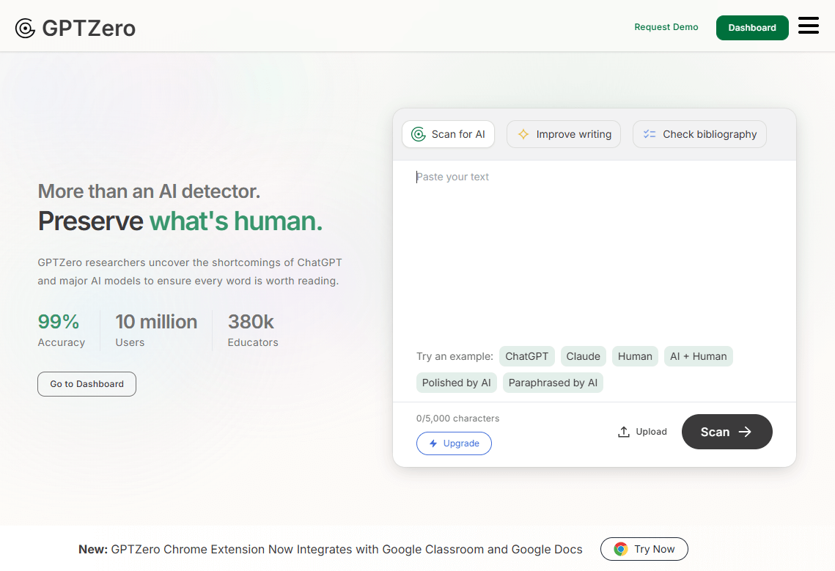Viewport: 835px width, 571px height.
Task: Open the Dashboard button in header
Action: coord(752,28)
